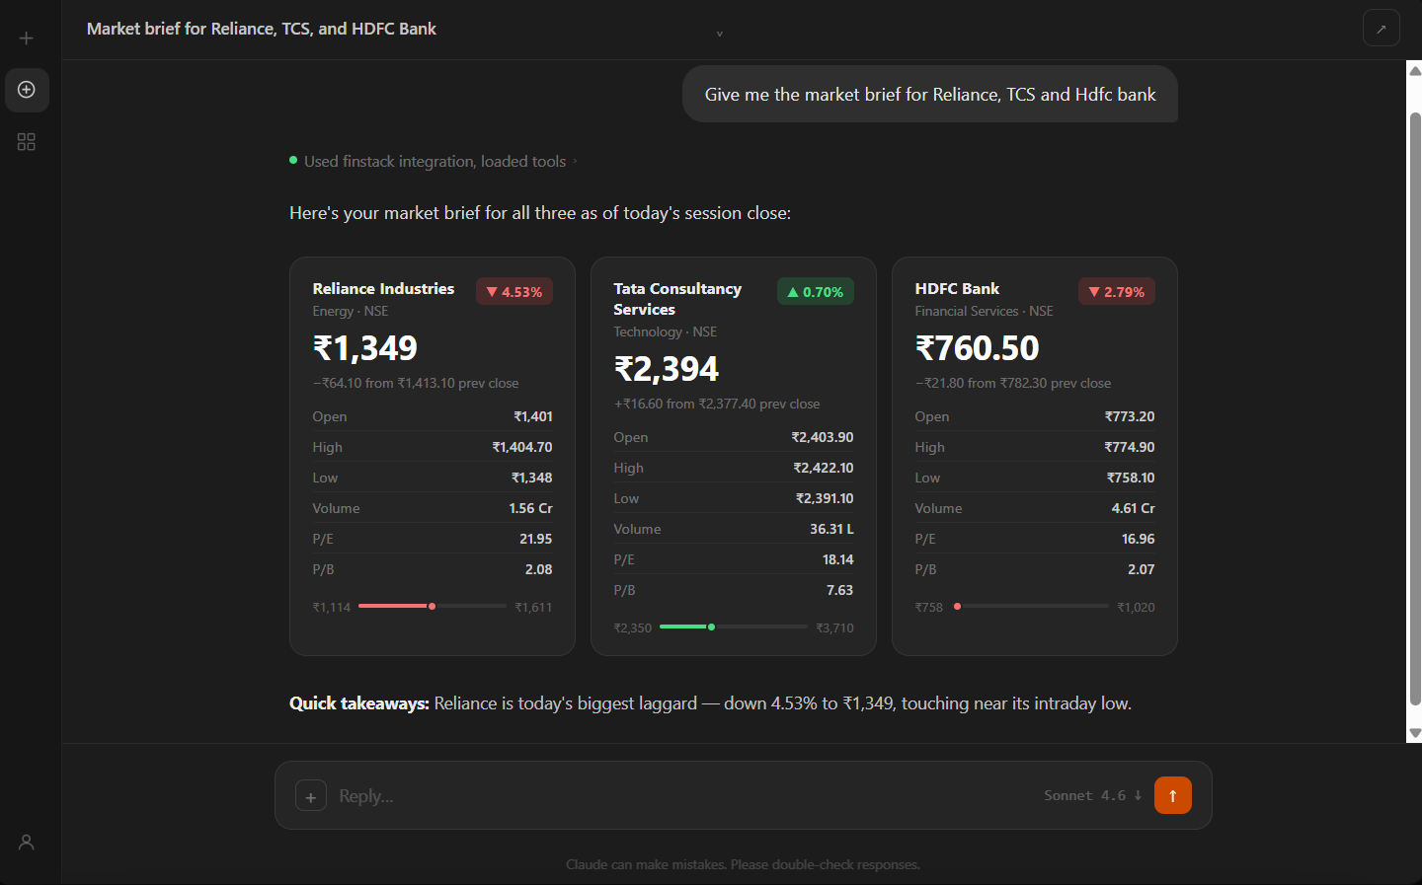Open the apps grid icon in the sidebar
This screenshot has height=885, width=1422.
(x=26, y=141)
